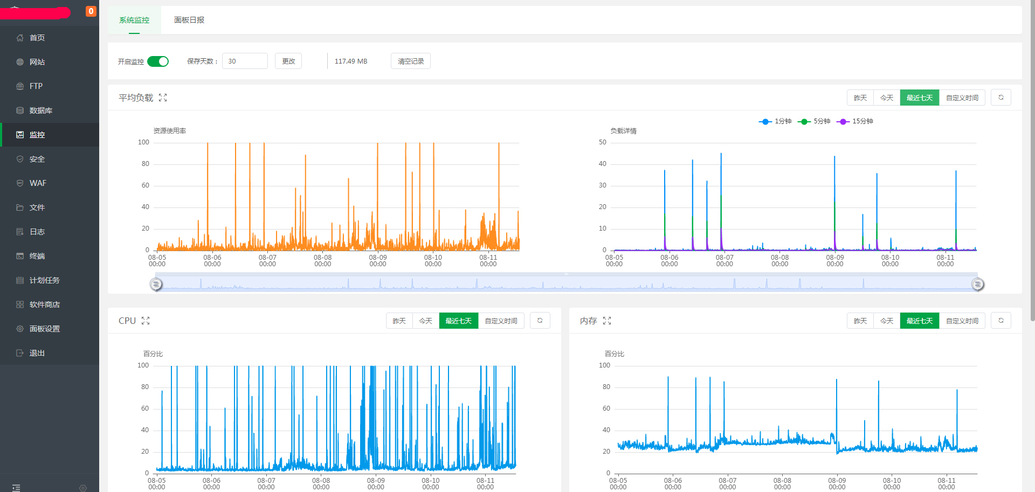Collapse the sidebar with the bottom menu icon
This screenshot has width=1035, height=492.
[16, 488]
